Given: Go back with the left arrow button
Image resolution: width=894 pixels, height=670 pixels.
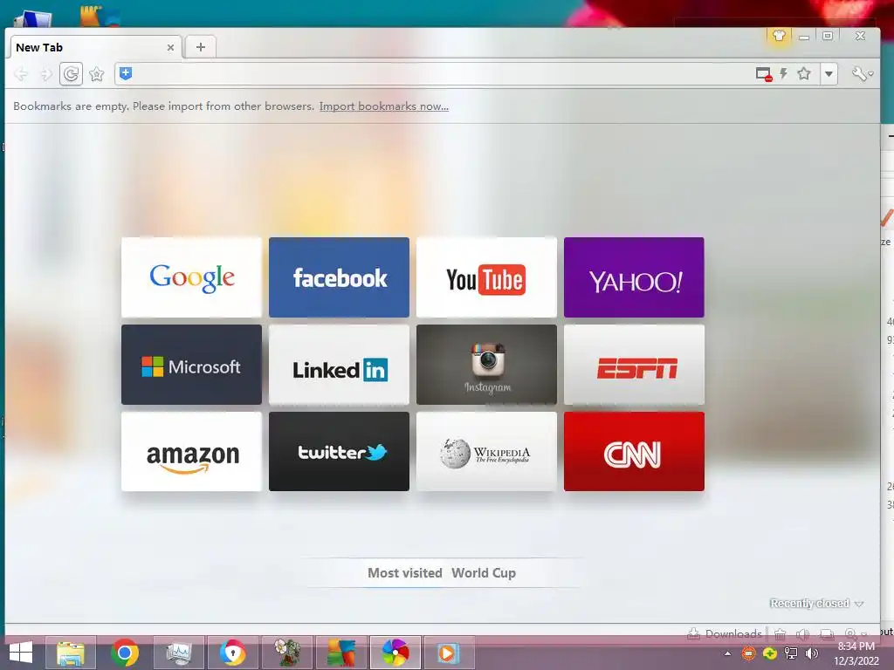Looking at the screenshot, I should tap(21, 74).
